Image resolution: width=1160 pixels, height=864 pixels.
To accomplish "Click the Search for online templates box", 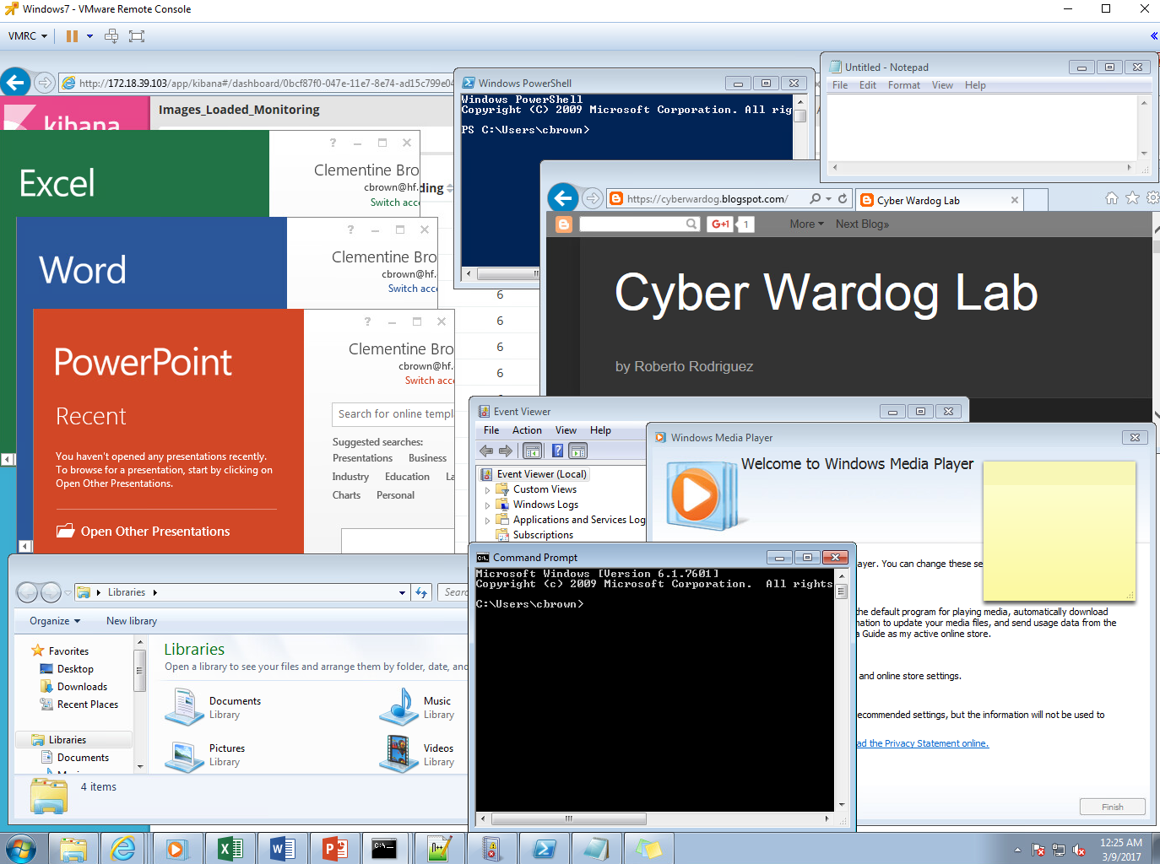I will 393,414.
